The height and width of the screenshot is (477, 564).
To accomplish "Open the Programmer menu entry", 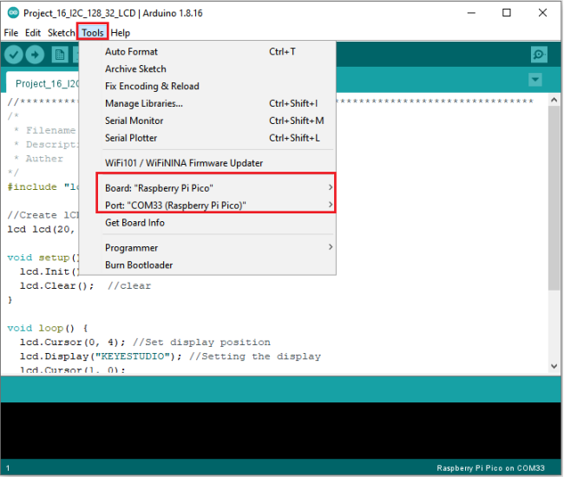I will pos(208,248).
